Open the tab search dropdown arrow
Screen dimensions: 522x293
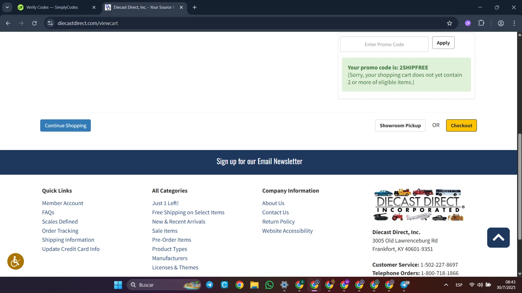(7, 7)
